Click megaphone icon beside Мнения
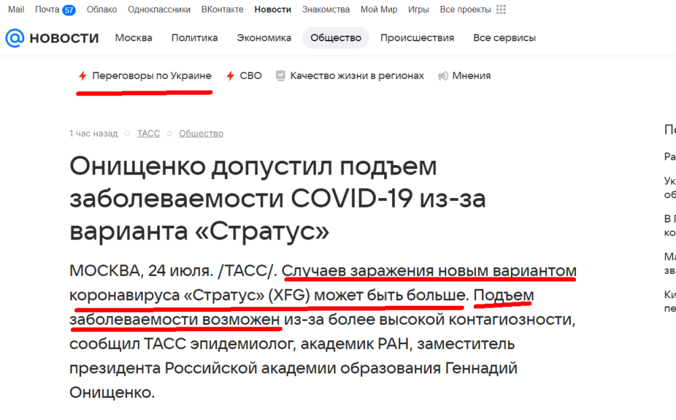The image size is (676, 420). (443, 76)
